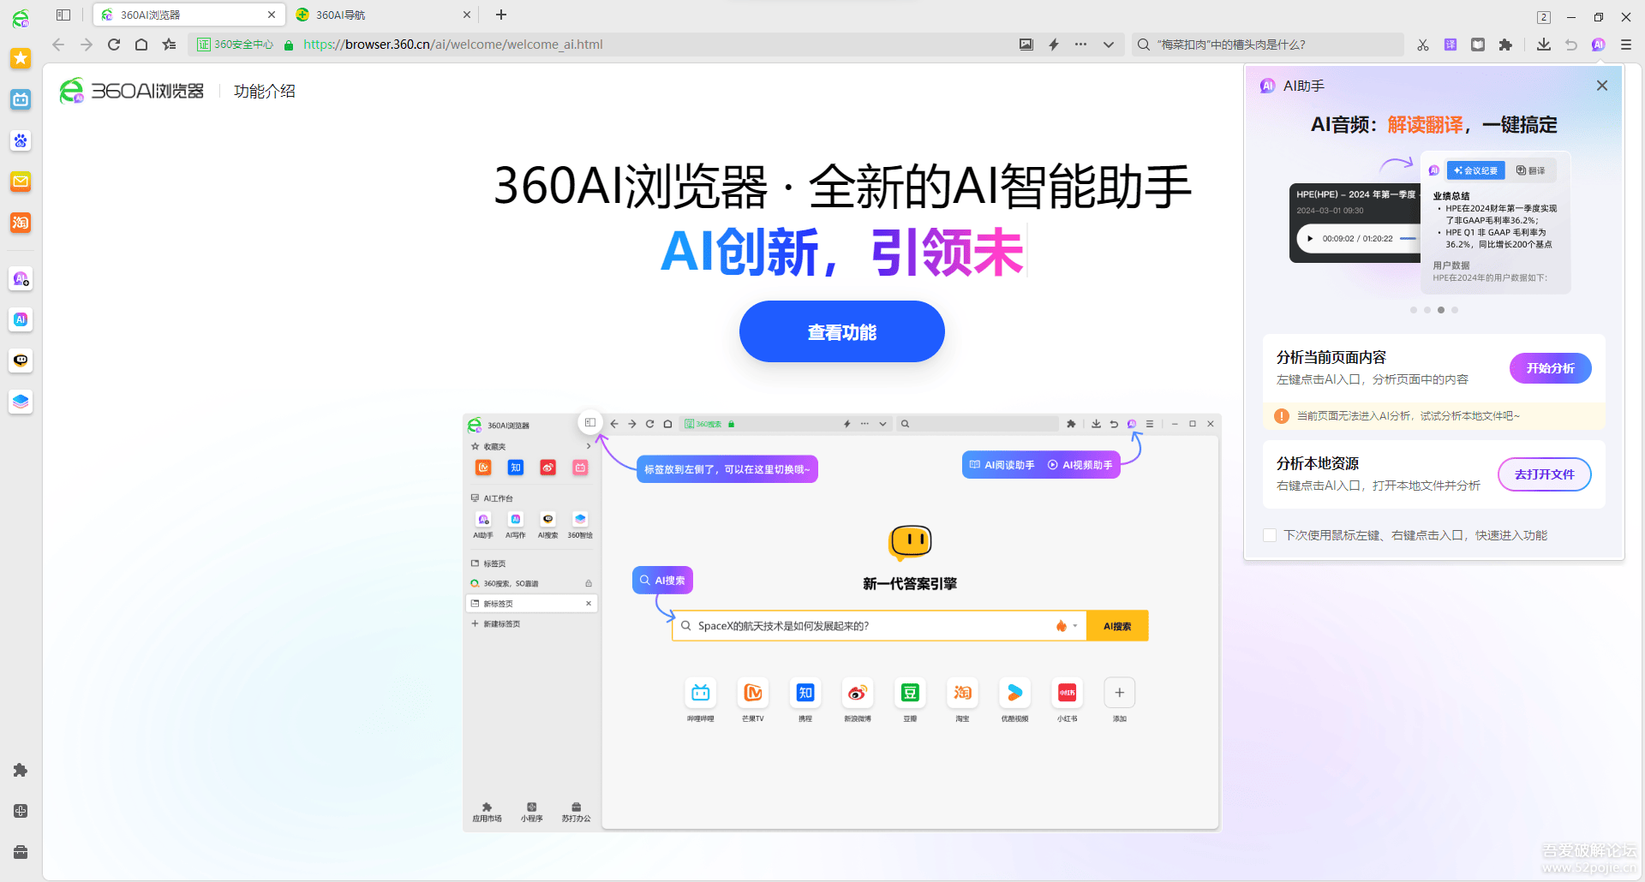This screenshot has width=1645, height=882.
Task: Click the 360安全中心 site badge
Action: pos(236,45)
